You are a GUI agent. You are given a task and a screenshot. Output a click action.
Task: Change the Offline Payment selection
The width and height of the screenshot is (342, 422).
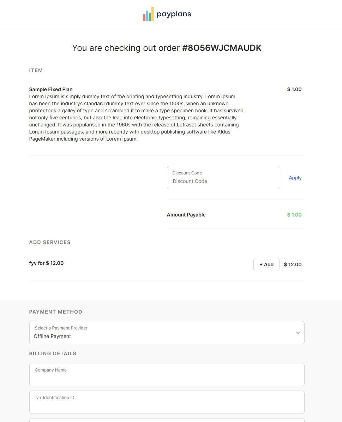[x=167, y=336]
